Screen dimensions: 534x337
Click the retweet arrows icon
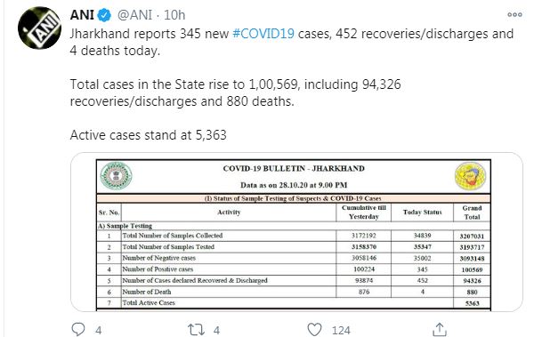[x=197, y=330]
